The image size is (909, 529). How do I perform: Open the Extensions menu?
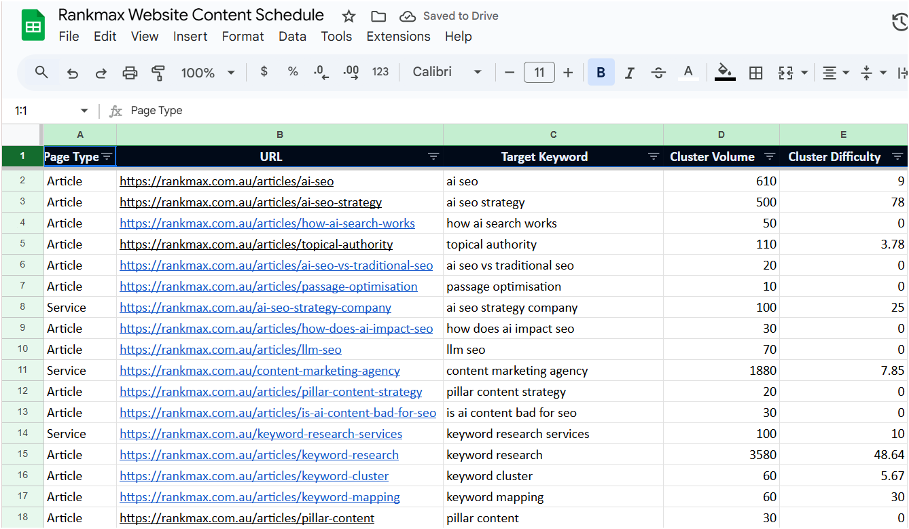coord(398,36)
